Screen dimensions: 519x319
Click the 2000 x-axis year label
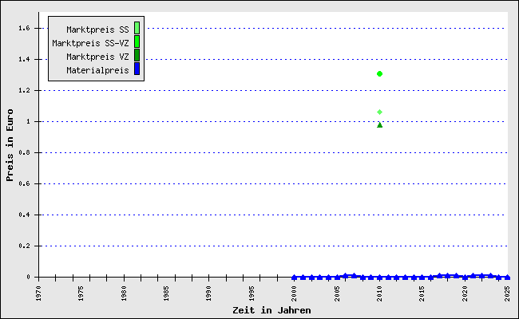click(x=295, y=293)
